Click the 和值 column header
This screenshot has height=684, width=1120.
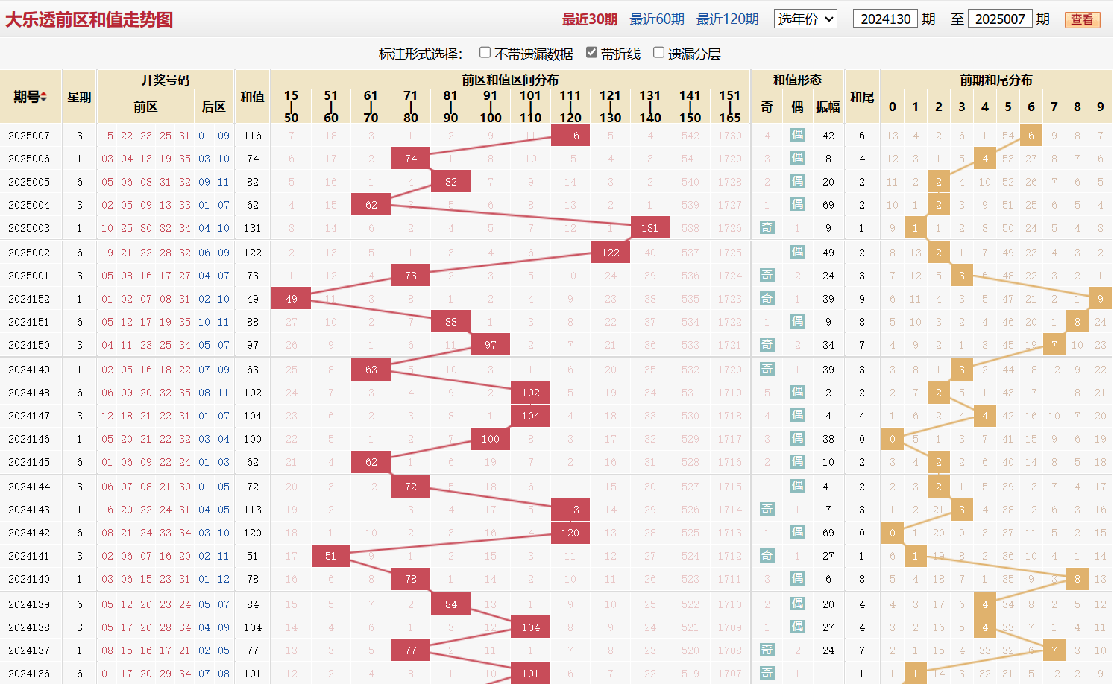tap(253, 97)
